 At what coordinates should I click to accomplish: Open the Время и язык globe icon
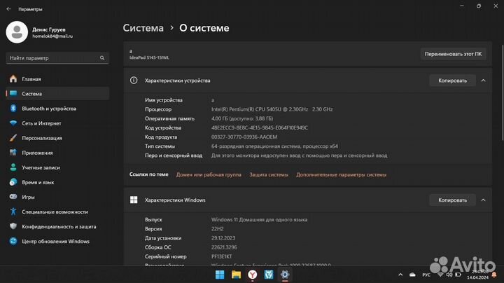coord(13,182)
